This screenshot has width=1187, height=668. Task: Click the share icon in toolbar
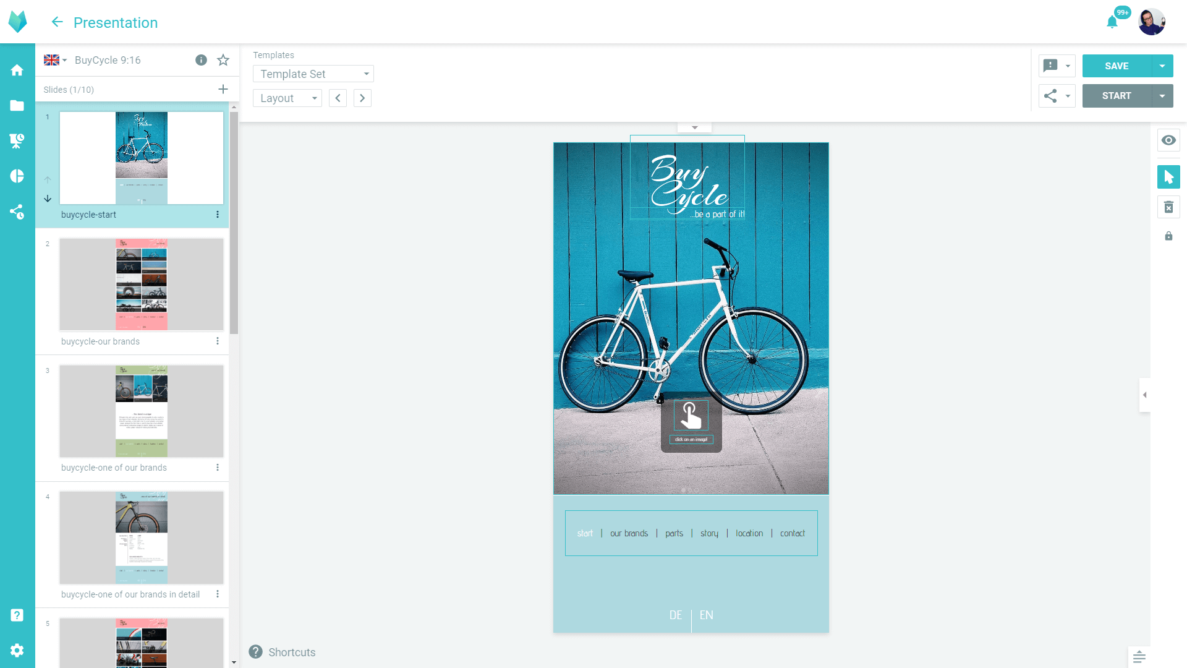pos(1050,96)
